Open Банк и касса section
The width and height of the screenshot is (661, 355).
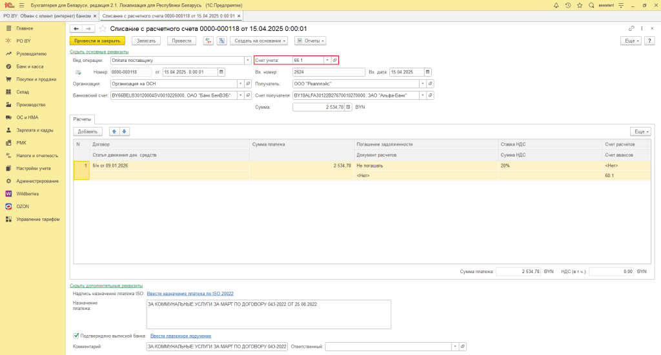(x=30, y=66)
